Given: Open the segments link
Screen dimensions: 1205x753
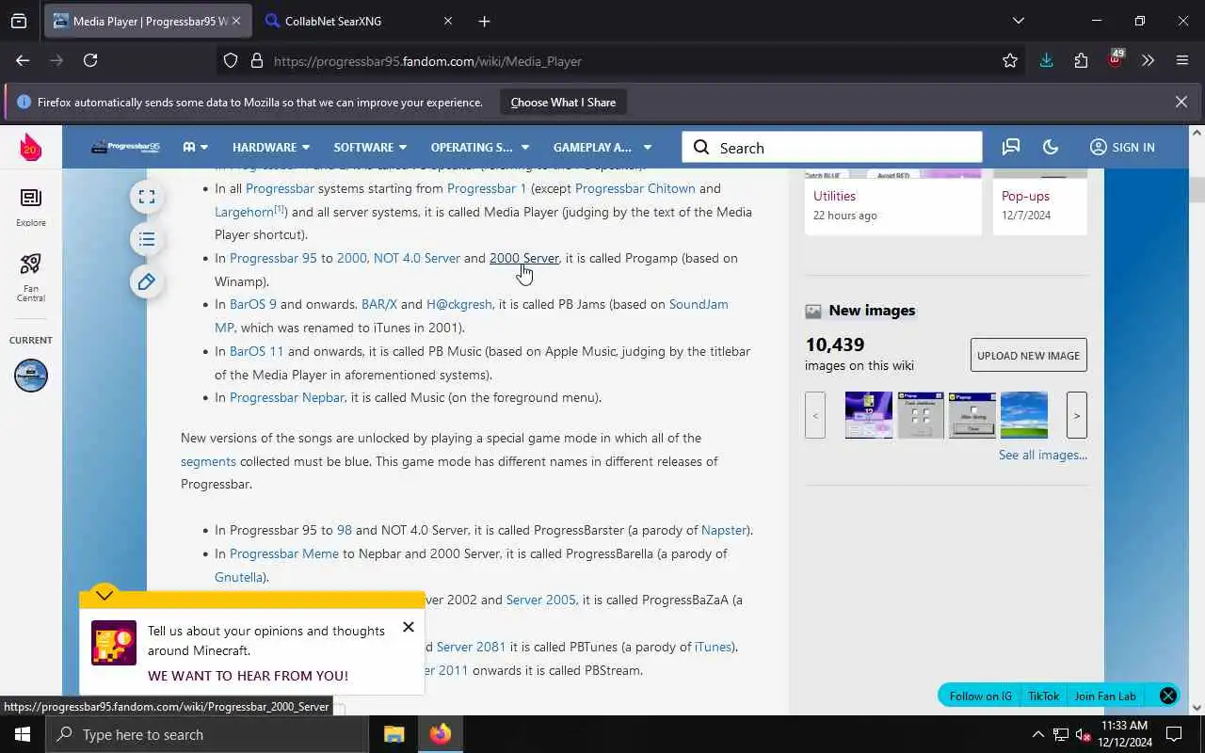Looking at the screenshot, I should tap(208, 461).
